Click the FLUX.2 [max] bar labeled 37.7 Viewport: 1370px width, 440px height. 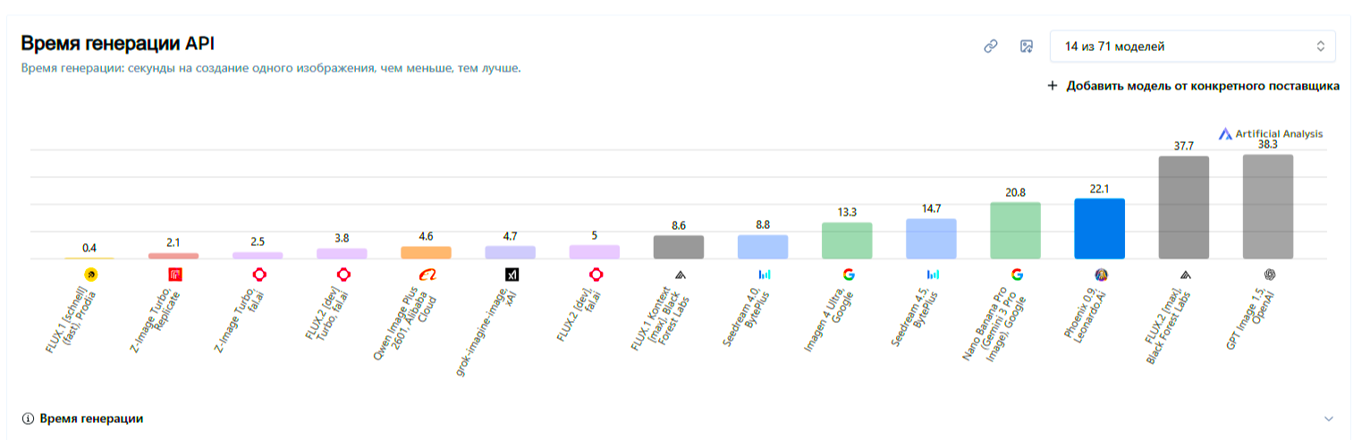(1183, 207)
